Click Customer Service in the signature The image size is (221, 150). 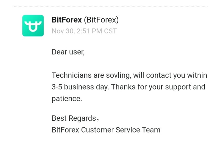pos(110,130)
